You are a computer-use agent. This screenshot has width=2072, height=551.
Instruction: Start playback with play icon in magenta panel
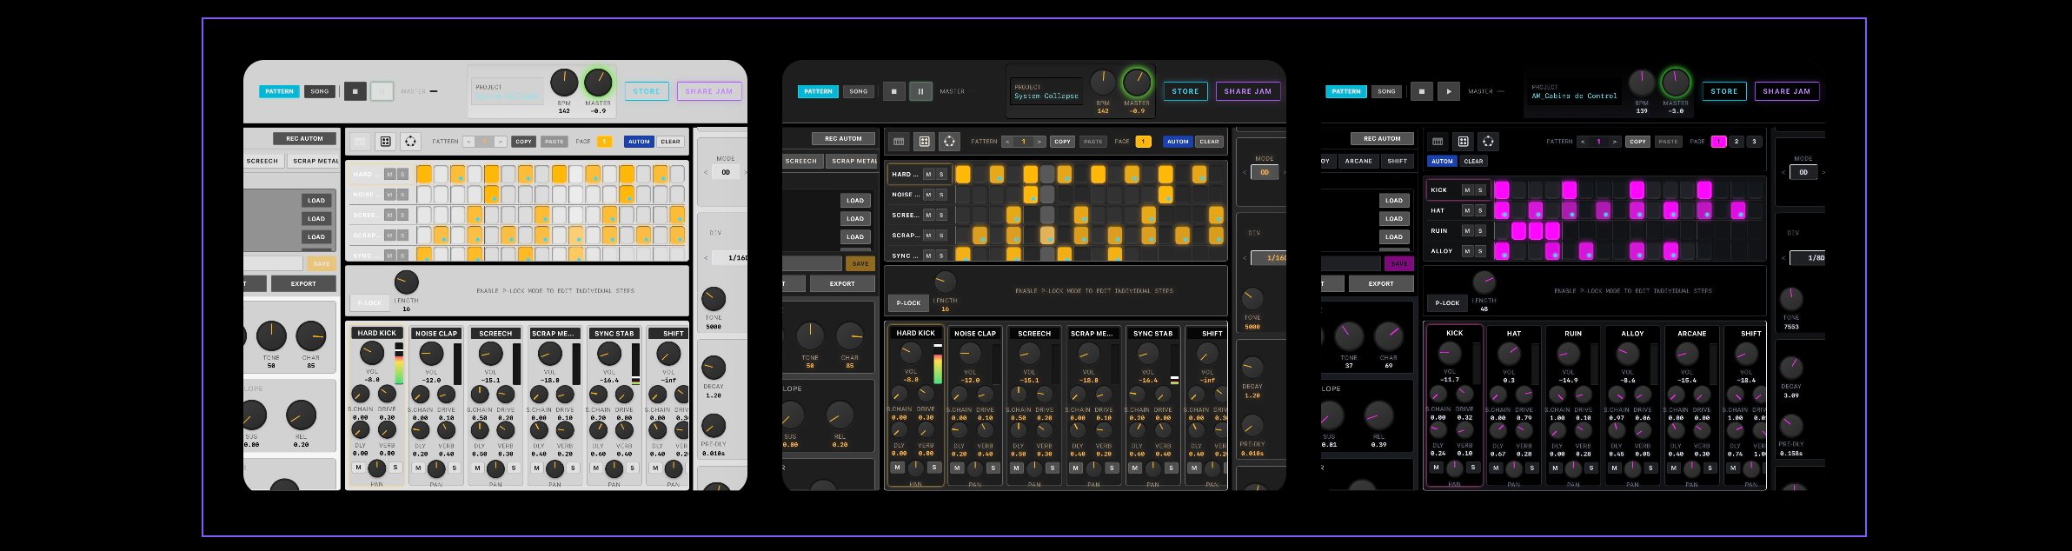[1448, 91]
